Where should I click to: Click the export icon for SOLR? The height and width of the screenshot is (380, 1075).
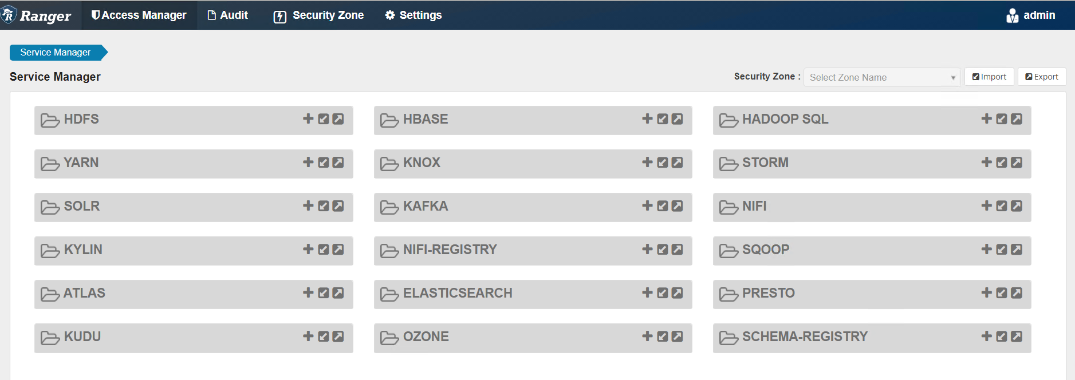pos(338,205)
